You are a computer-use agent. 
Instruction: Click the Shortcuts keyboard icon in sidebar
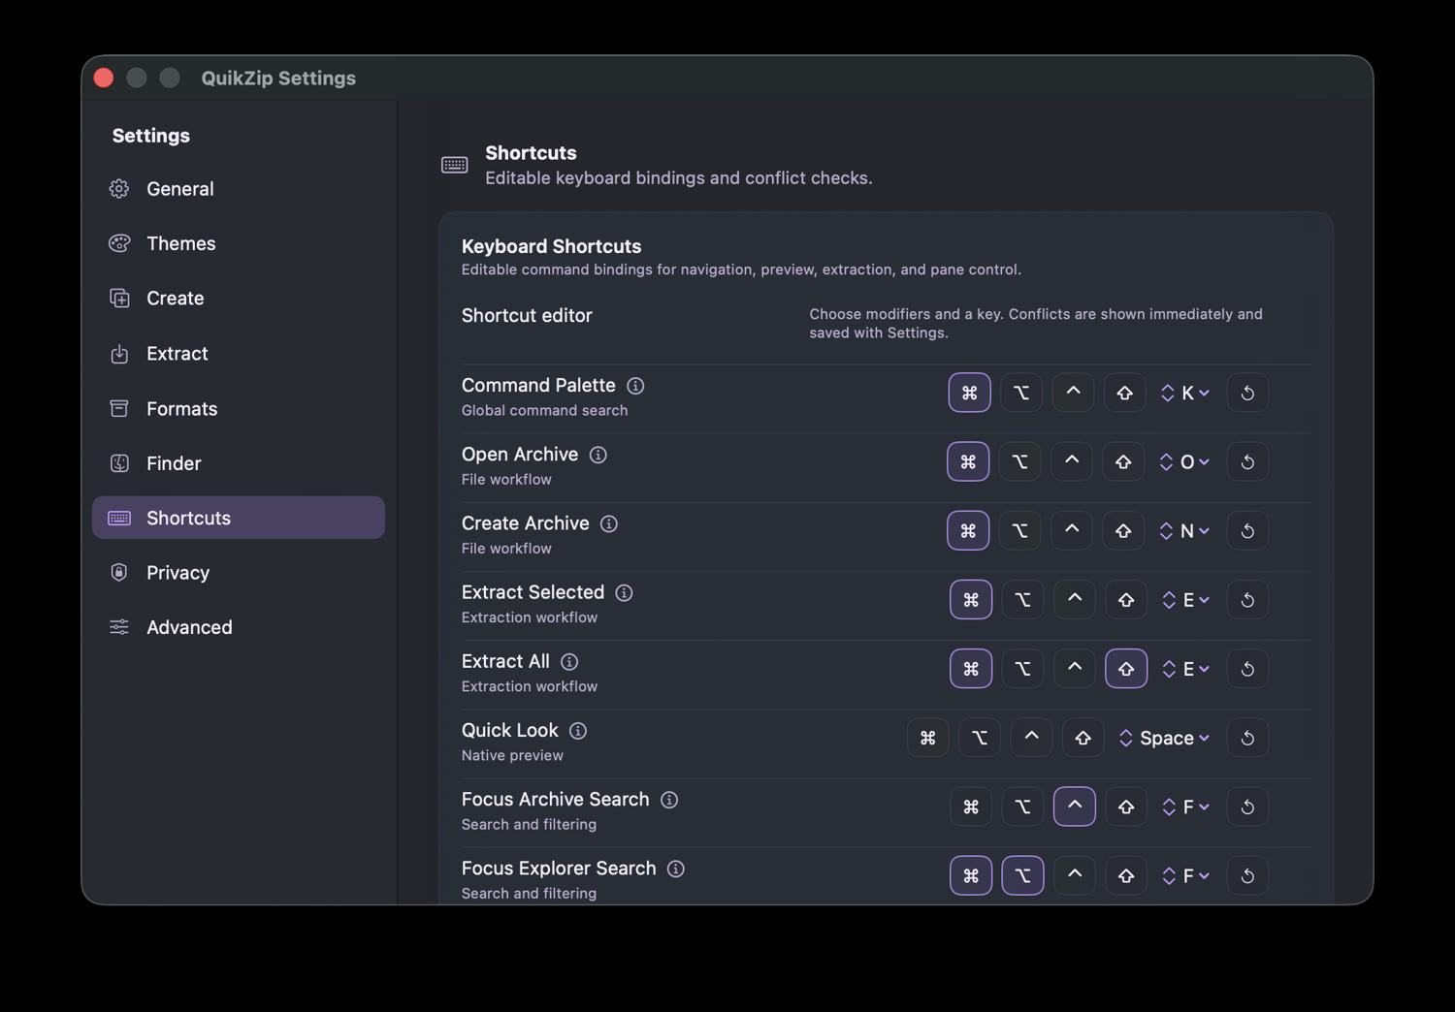119,518
